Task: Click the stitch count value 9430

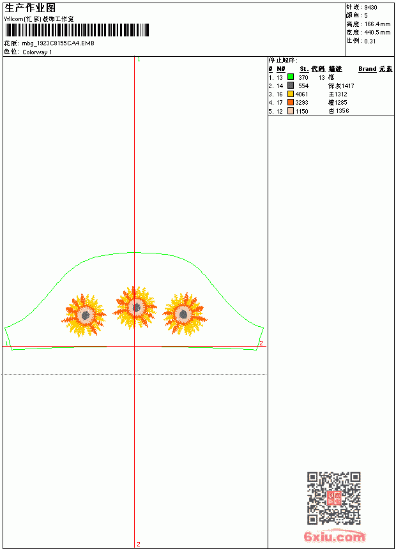Action: 370,8
